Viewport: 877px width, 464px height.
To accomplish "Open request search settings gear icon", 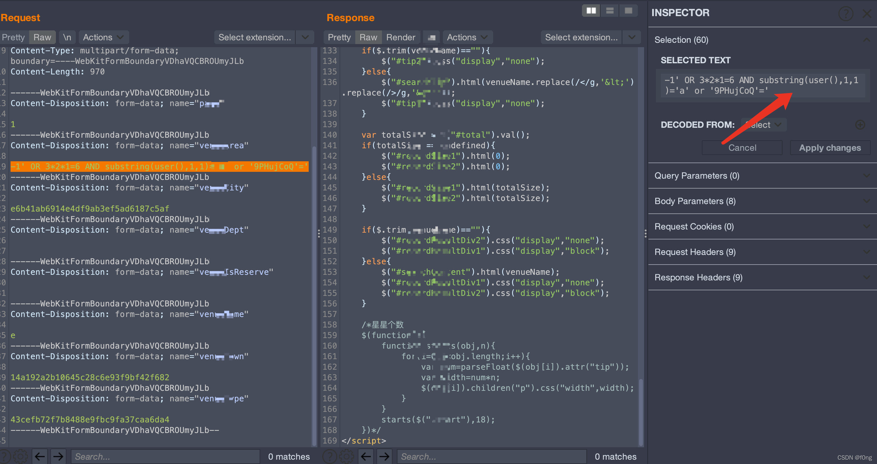I will (x=21, y=456).
